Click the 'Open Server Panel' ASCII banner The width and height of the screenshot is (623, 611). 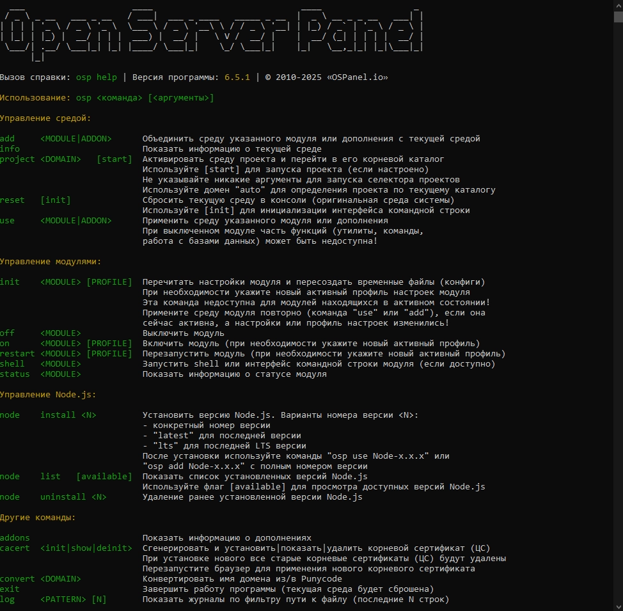212,34
